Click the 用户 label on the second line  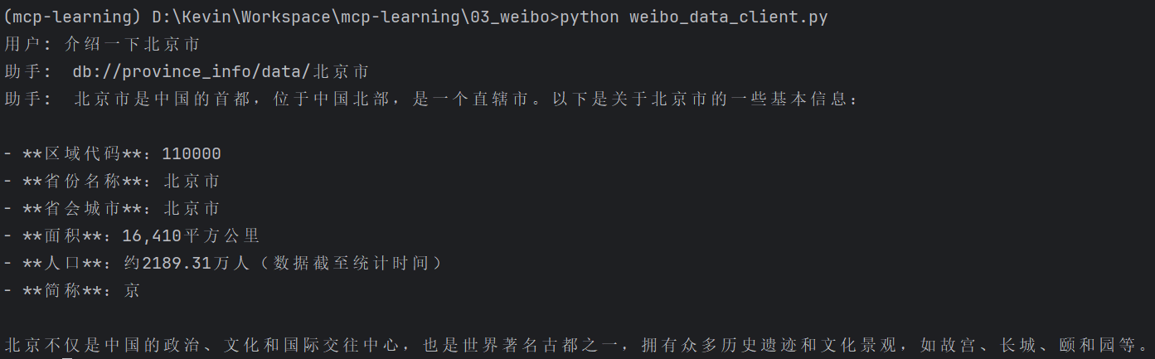(23, 45)
